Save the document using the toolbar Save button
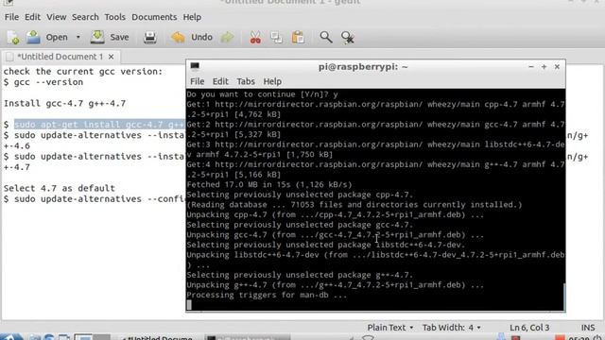This screenshot has height=340, width=605. tap(110, 38)
